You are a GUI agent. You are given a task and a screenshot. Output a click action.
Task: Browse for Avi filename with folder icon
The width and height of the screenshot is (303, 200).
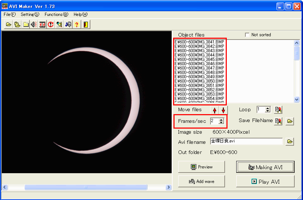290,142
